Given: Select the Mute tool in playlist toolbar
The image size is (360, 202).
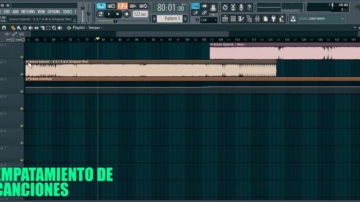Looking at the screenshot, I should (30, 28).
